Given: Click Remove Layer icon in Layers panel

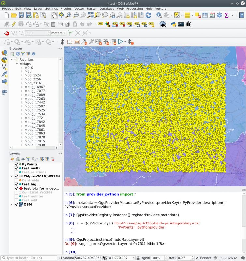Looking at the screenshot, I should 52,159.
